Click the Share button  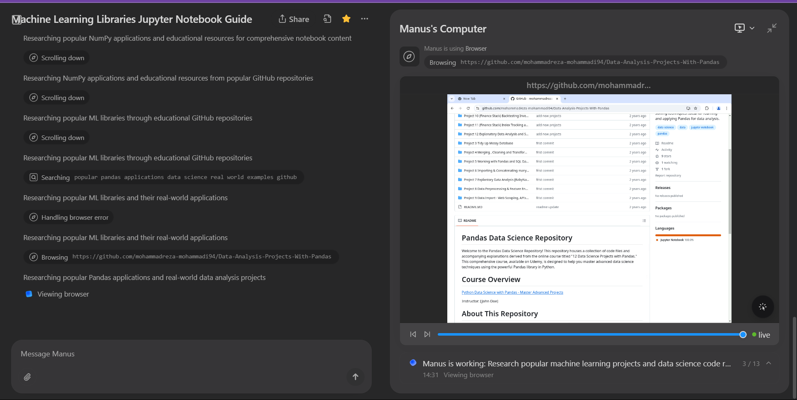294,19
